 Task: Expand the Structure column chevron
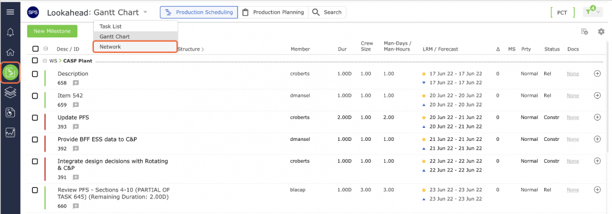203,49
